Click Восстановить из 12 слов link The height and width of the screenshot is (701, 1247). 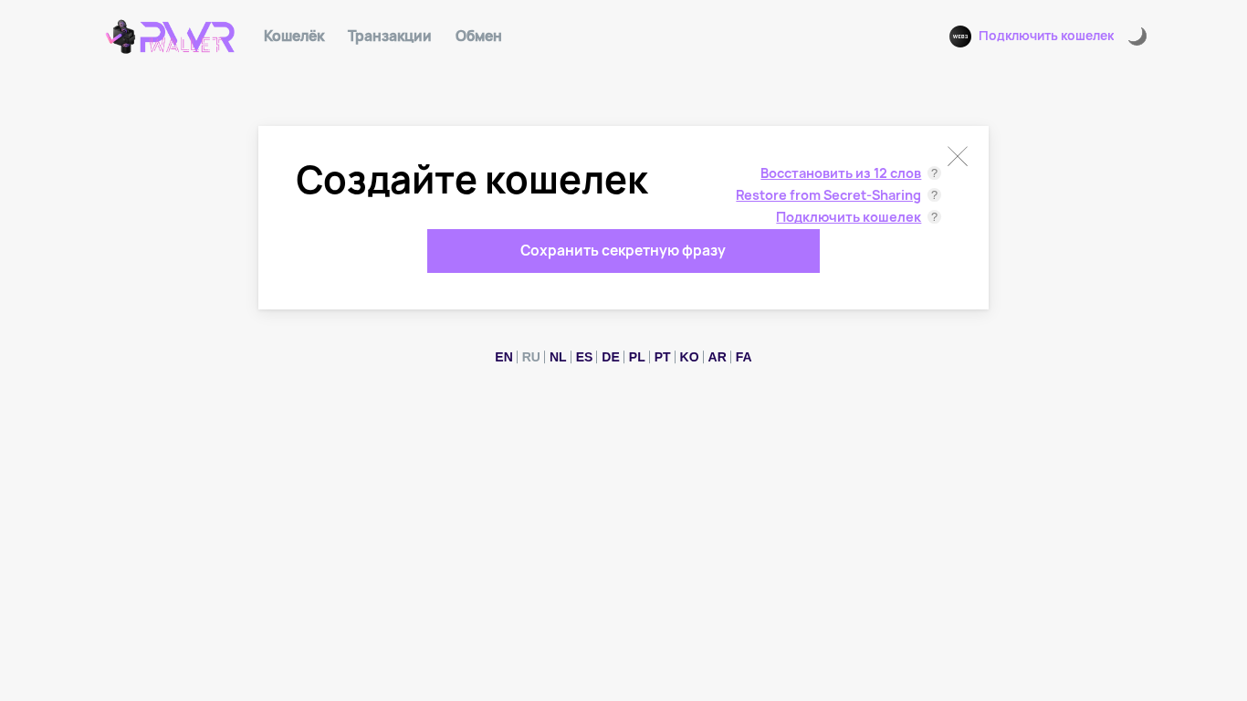coord(841,173)
